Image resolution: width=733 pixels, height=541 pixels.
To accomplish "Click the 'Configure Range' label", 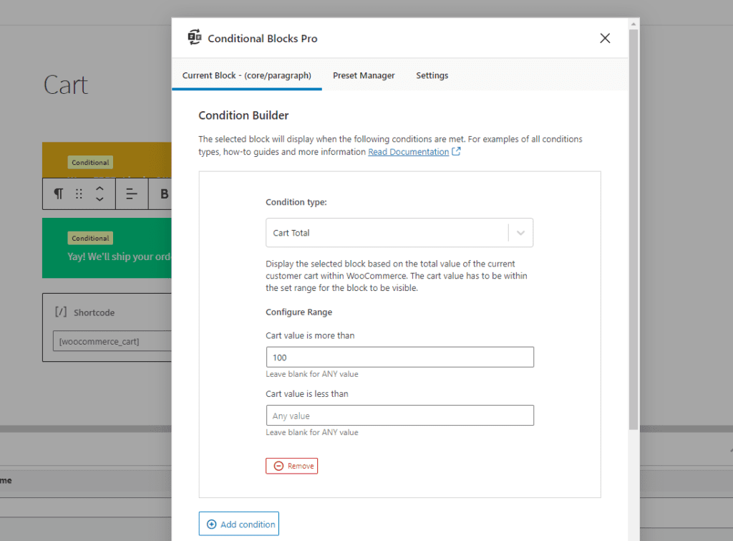I will point(298,312).
